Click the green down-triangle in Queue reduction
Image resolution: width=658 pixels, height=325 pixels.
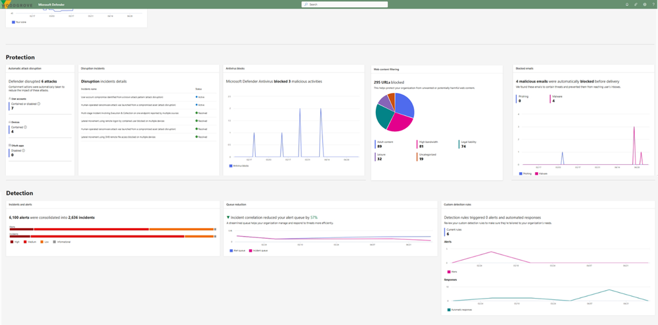click(228, 218)
